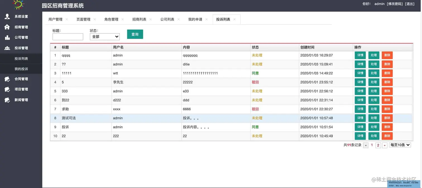The image size is (422, 188).
Task: Click 处理 for the 测试司法 row
Action: 374,118
